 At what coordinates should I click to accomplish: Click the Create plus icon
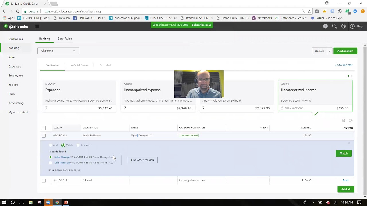click(325, 26)
